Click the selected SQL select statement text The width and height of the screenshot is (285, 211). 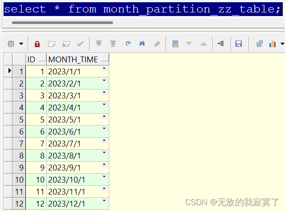[142, 9]
